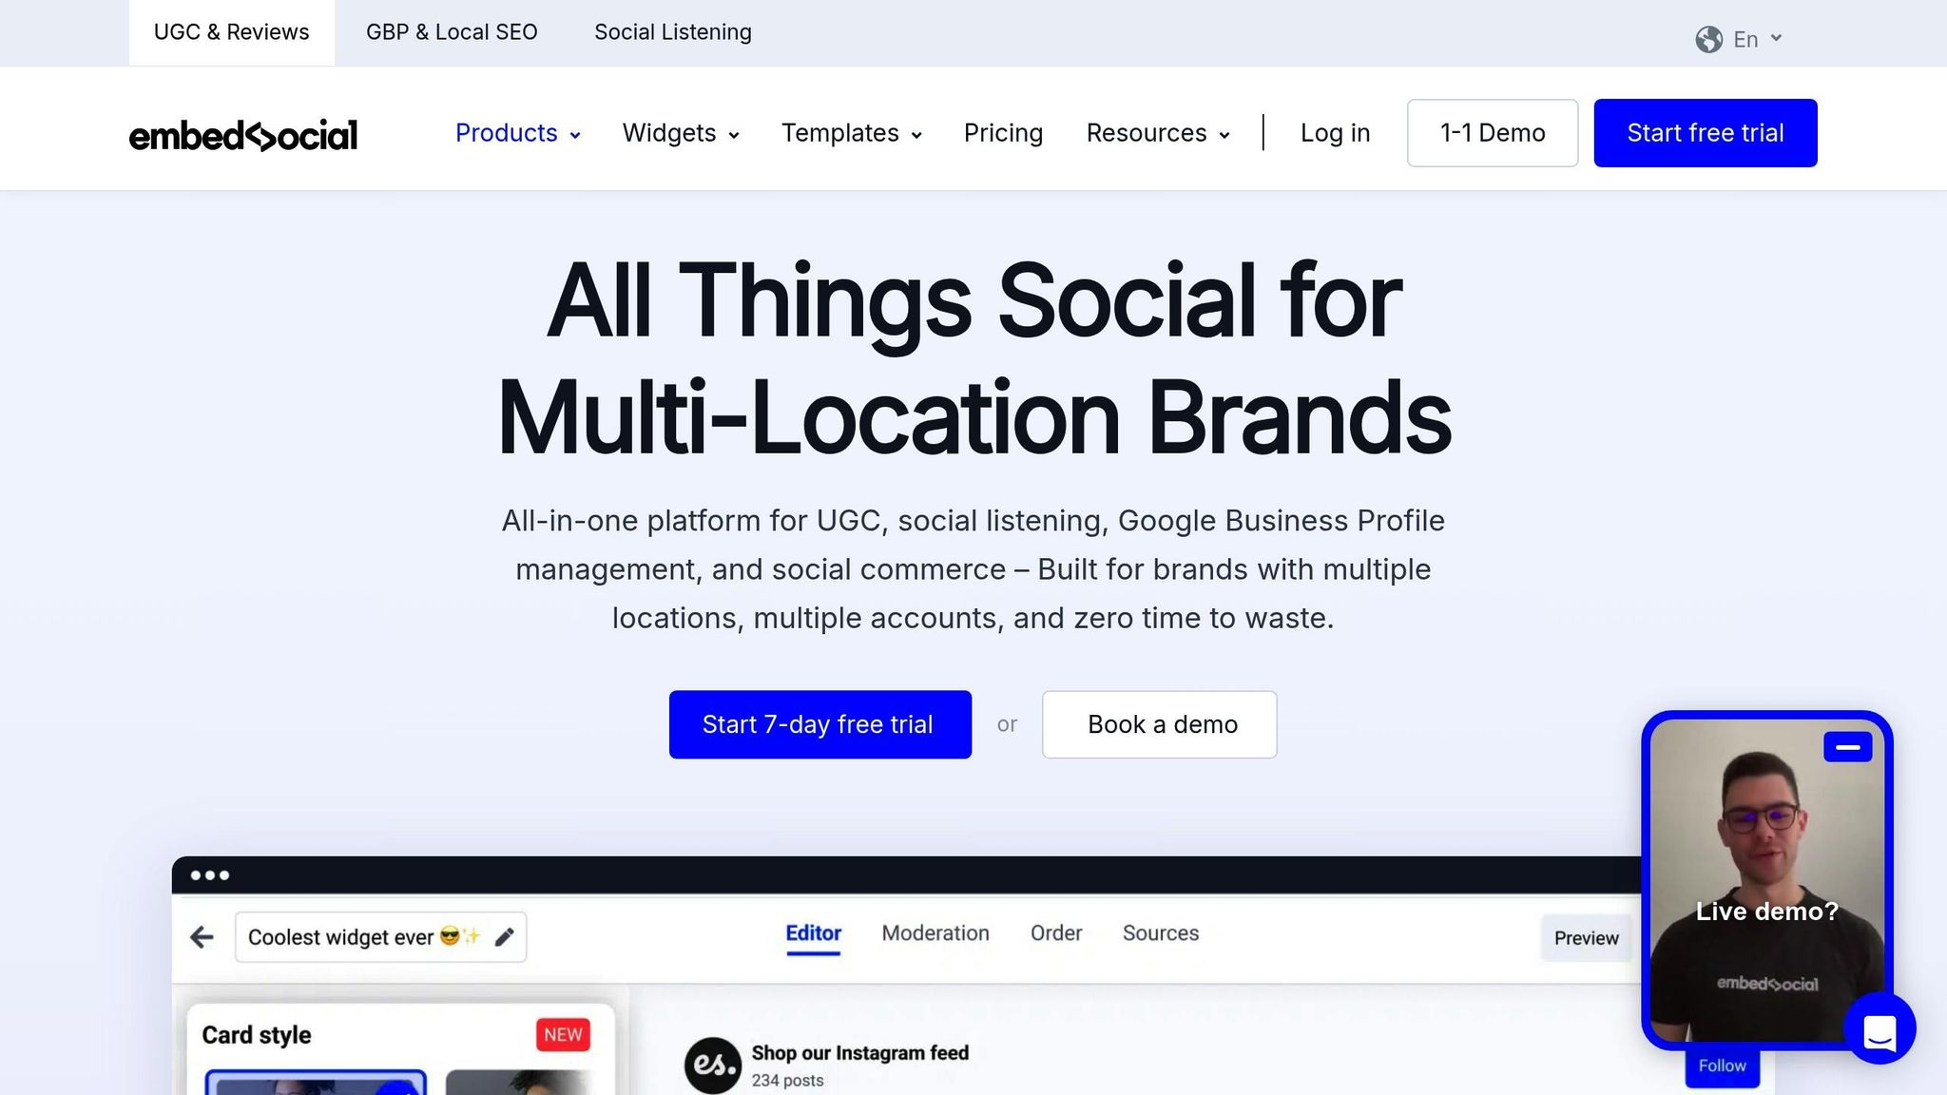This screenshot has width=1947, height=1095.
Task: Select the first card style thumbnail
Action: pyautogui.click(x=316, y=1084)
